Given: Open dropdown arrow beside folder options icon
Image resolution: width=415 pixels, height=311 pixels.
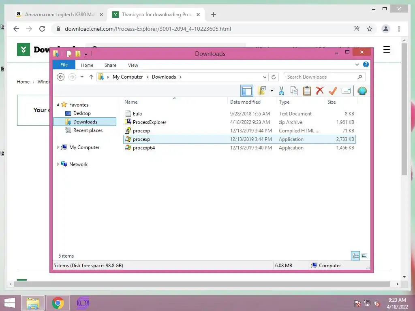Looking at the screenshot, I should click(x=272, y=91).
